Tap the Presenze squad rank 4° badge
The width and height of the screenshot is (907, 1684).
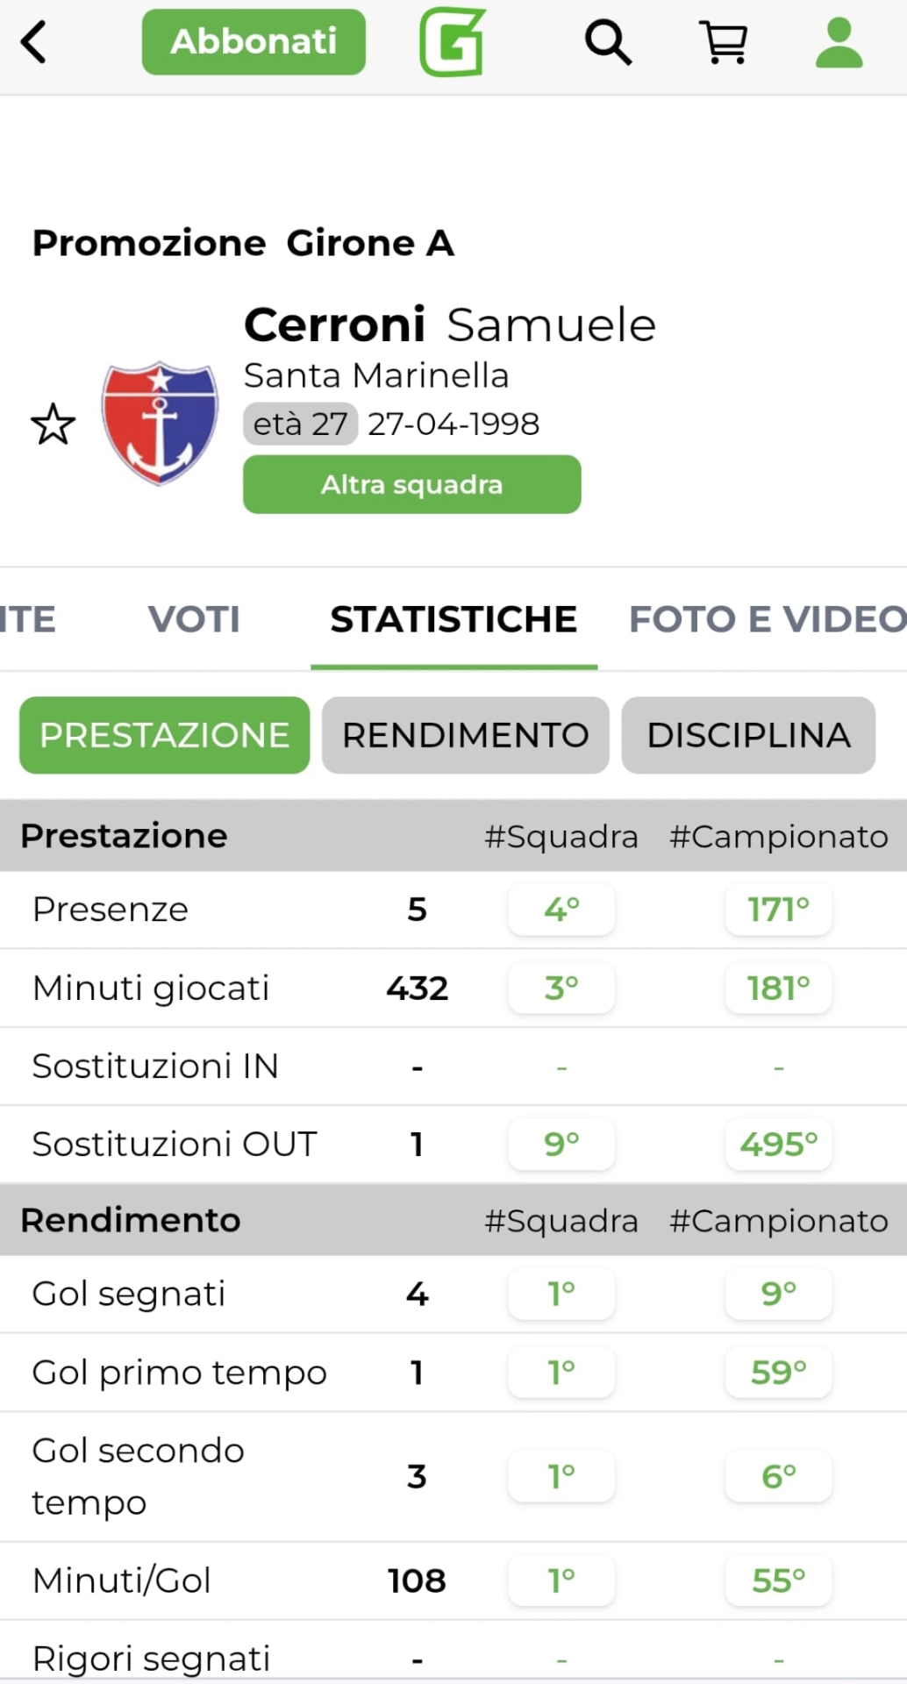[x=561, y=910]
